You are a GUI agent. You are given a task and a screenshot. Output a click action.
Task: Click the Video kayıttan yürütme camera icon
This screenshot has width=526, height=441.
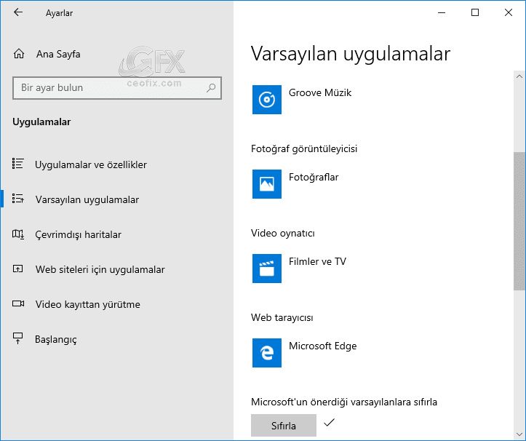coord(18,303)
